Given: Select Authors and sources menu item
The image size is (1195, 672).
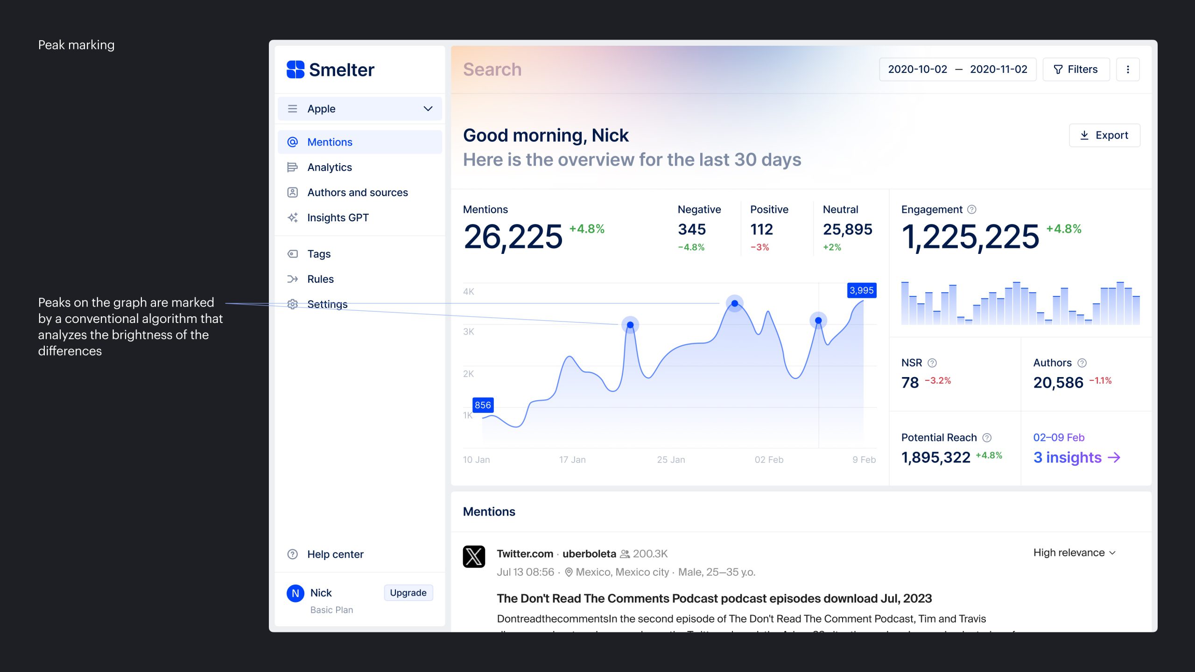Looking at the screenshot, I should pos(357,192).
